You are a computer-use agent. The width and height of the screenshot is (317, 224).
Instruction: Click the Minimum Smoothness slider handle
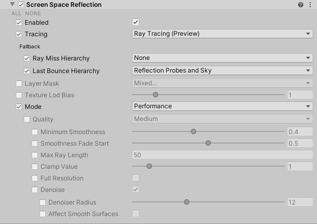click(193, 131)
